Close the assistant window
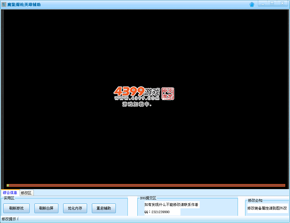Screen dimensions: 290x223 (x=282, y=4)
